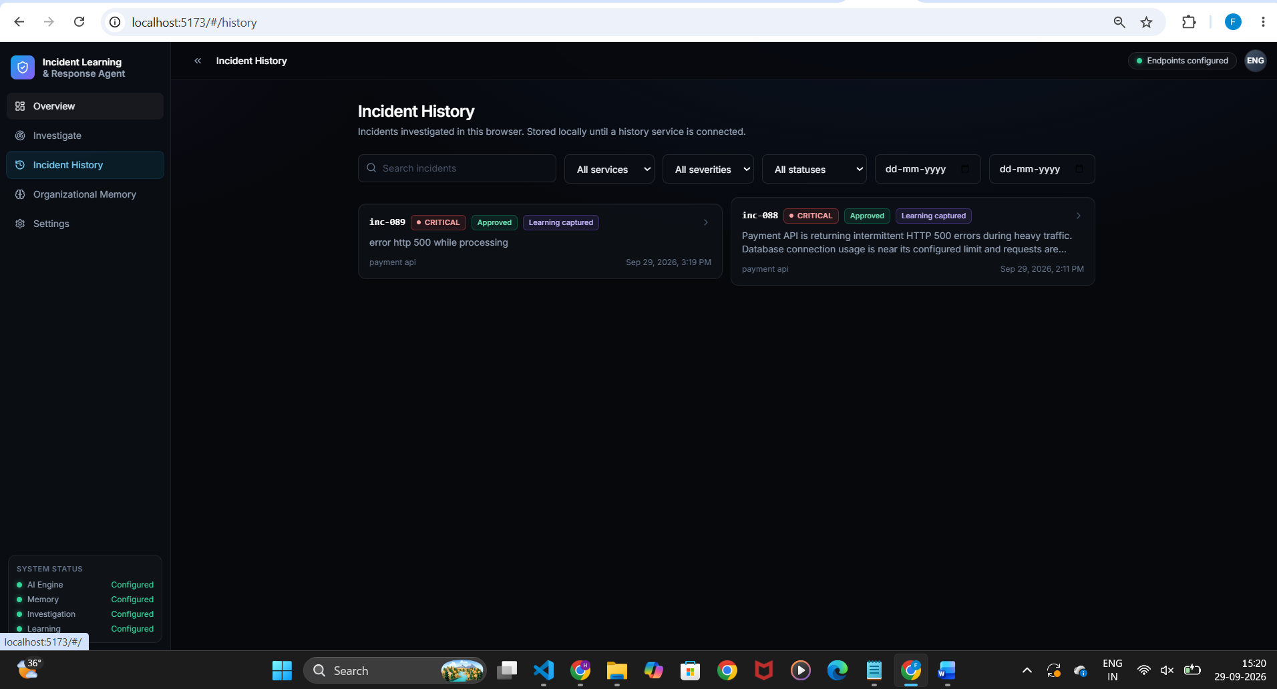The height and width of the screenshot is (689, 1277).
Task: Open the first date calendar picker icon
Action: coord(965,169)
